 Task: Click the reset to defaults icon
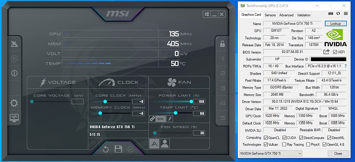[x=106, y=149]
